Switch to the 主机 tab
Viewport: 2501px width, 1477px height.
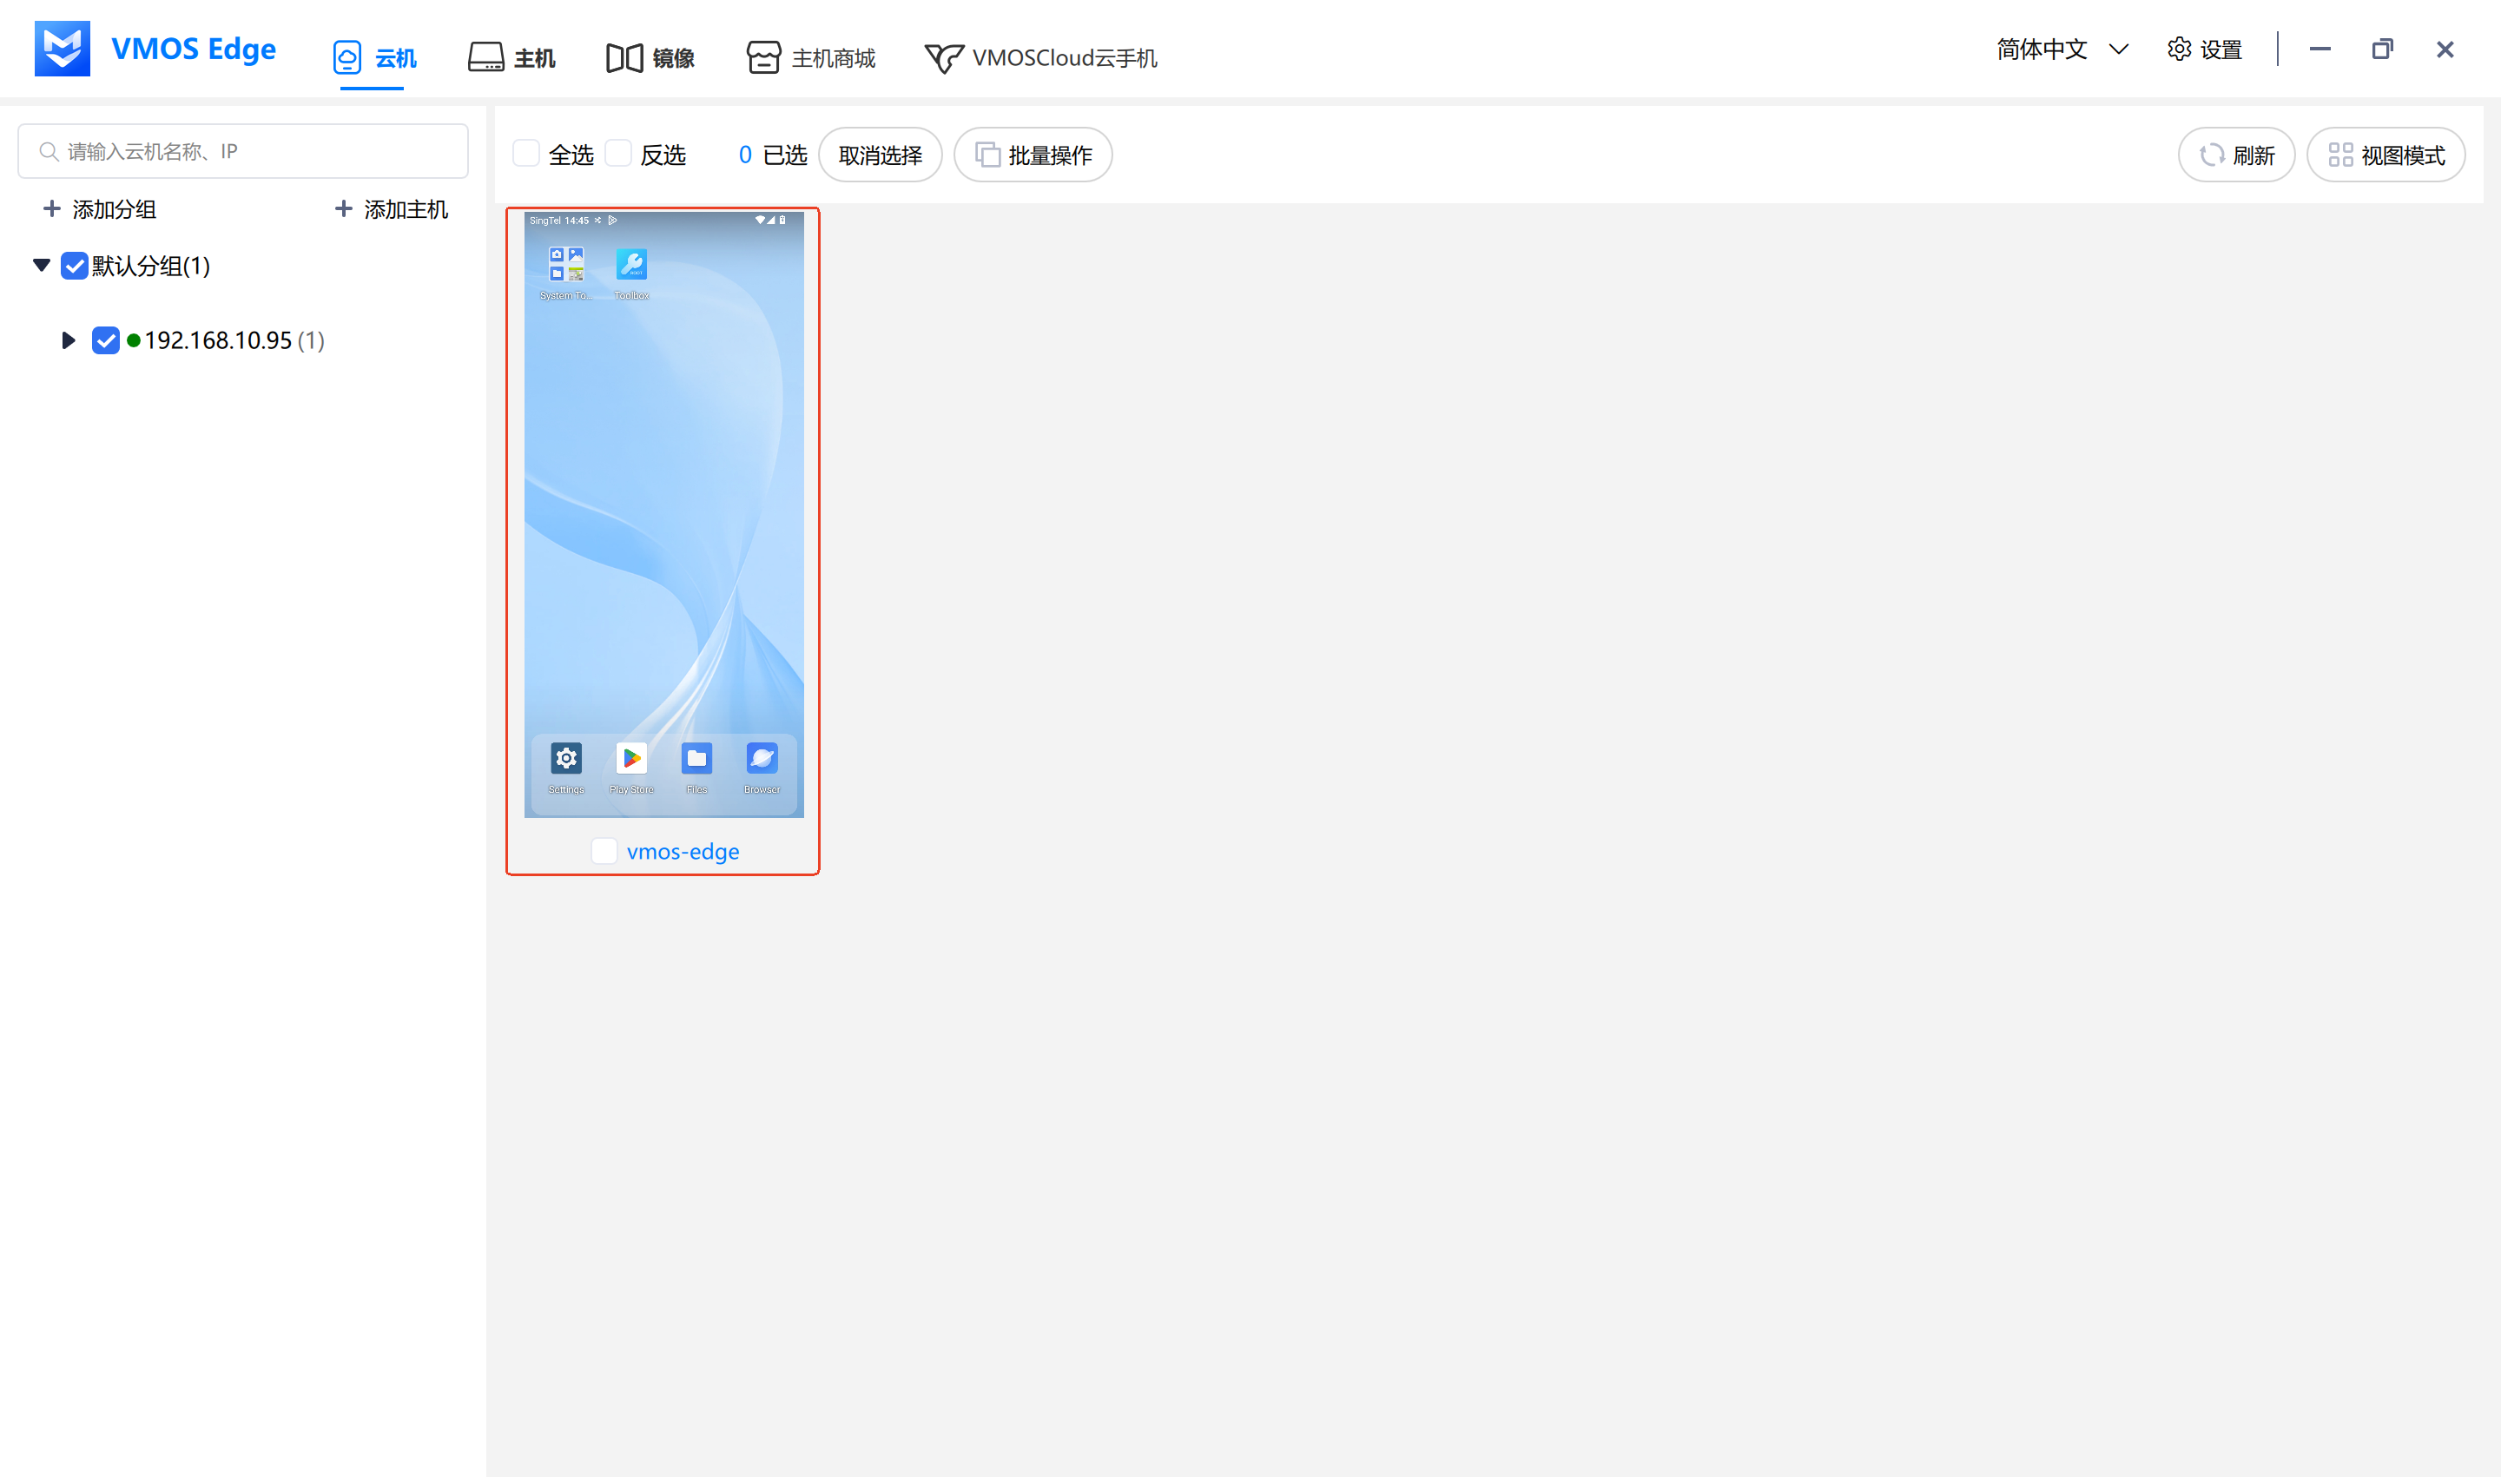click(x=512, y=57)
